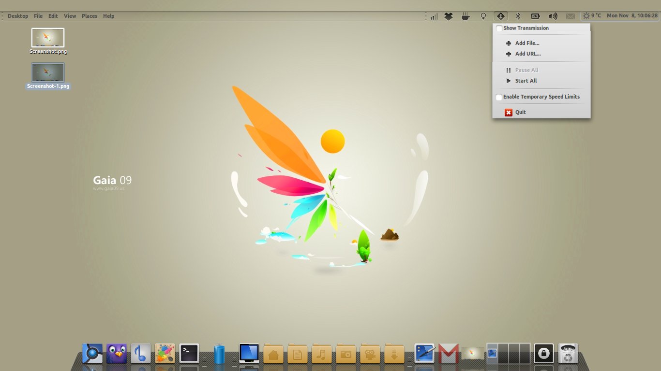The width and height of the screenshot is (661, 371).
Task: Select the Screenshot.png desktop file
Action: pyautogui.click(x=48, y=41)
